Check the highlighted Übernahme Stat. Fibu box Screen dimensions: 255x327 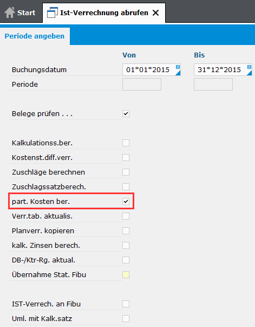tap(126, 275)
